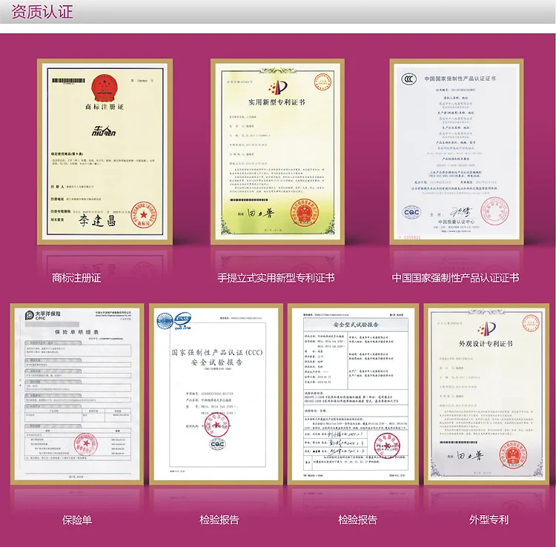The height and width of the screenshot is (547, 556).
Task: Open the 外观设计专利证书 certificate image
Action: pyautogui.click(x=486, y=394)
